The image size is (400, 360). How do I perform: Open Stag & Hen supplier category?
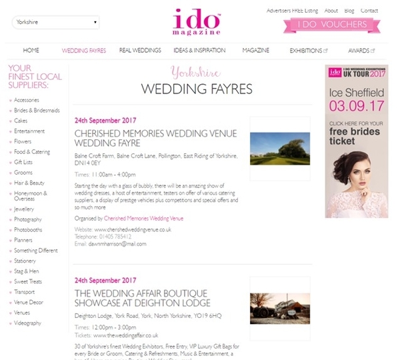(x=27, y=271)
